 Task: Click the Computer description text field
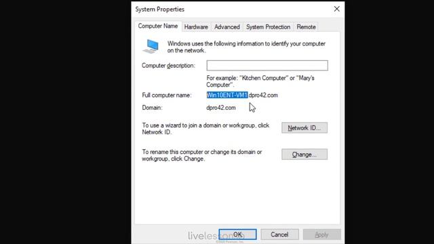pyautogui.click(x=267, y=66)
